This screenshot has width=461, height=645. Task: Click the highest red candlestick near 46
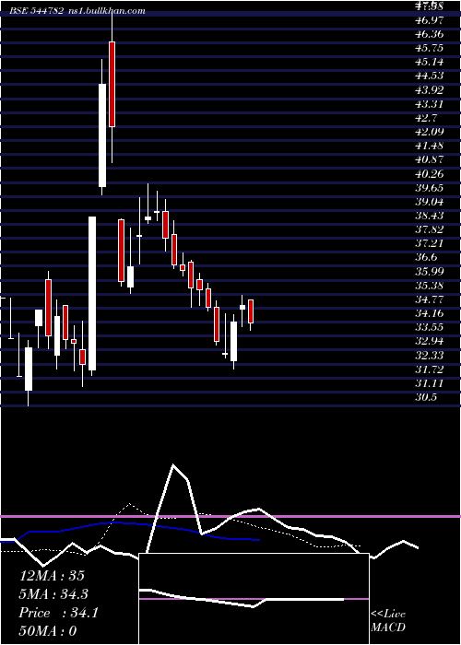pyautogui.click(x=112, y=85)
